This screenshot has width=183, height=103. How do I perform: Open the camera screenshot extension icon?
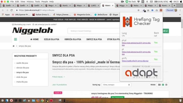(157, 10)
